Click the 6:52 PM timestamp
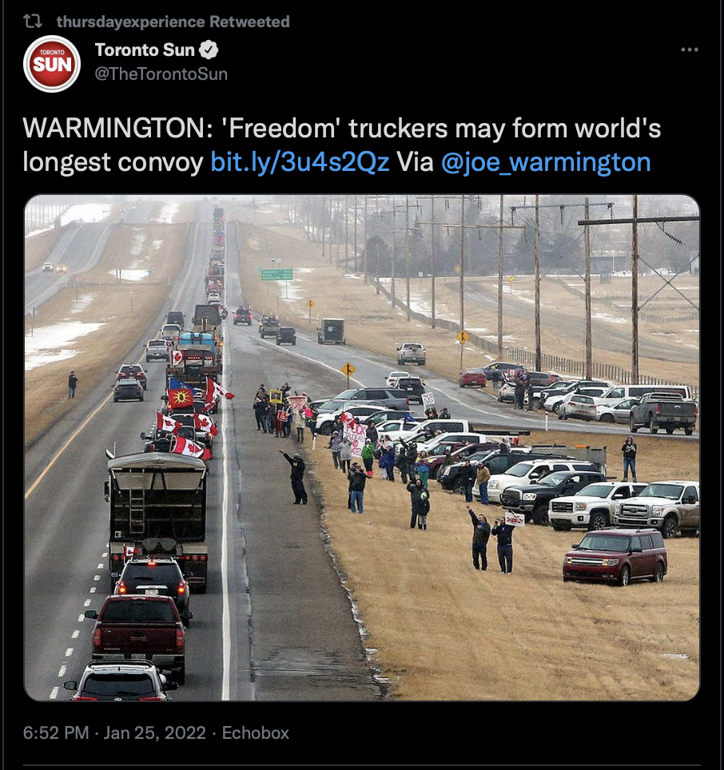Viewport: 724px width, 770px height. coord(56,732)
